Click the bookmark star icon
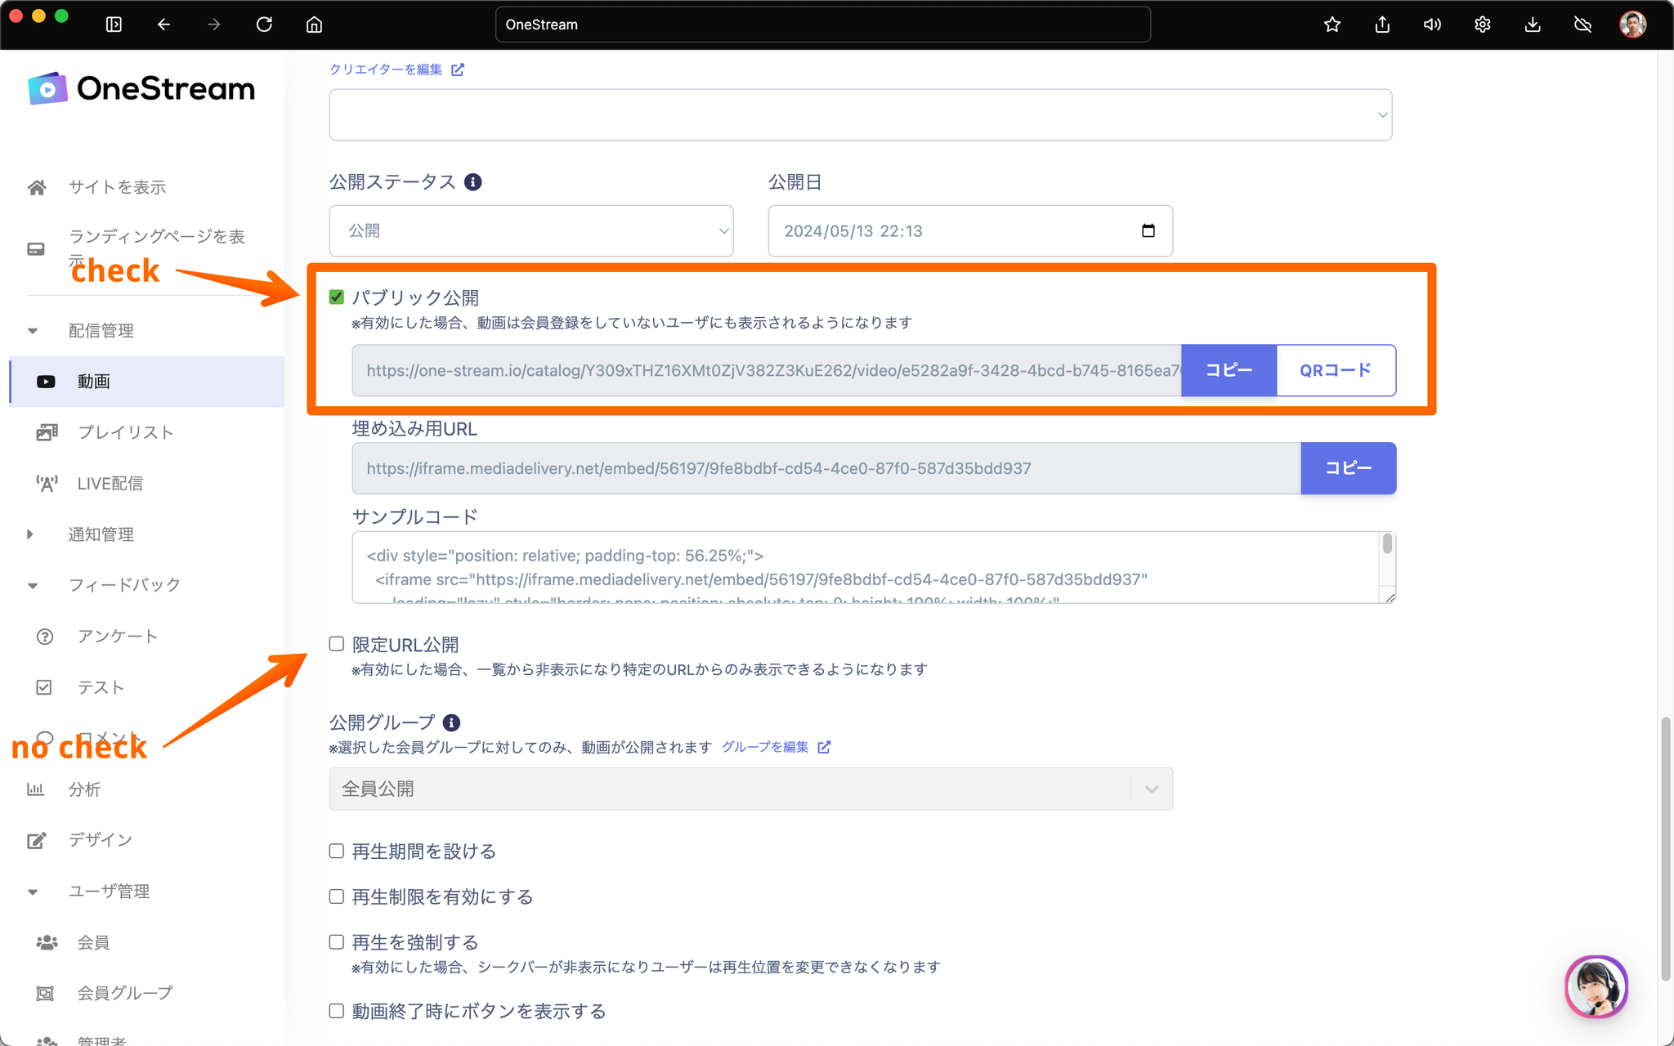Screen dimensions: 1674x1046 (1332, 25)
